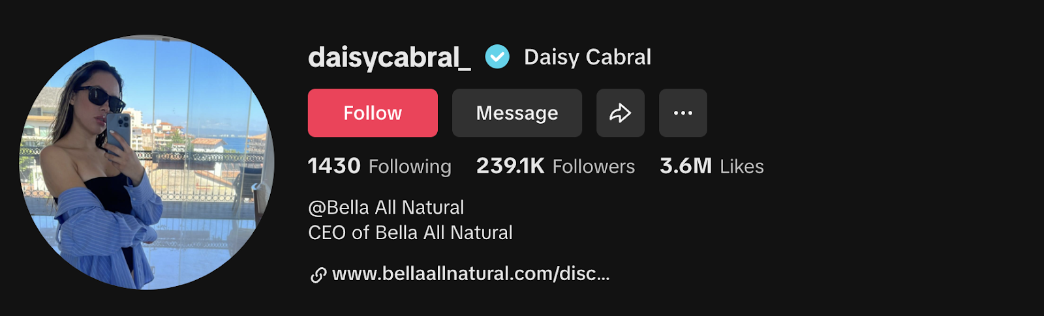
Task: Click the 1430 following count number
Action: (334, 165)
